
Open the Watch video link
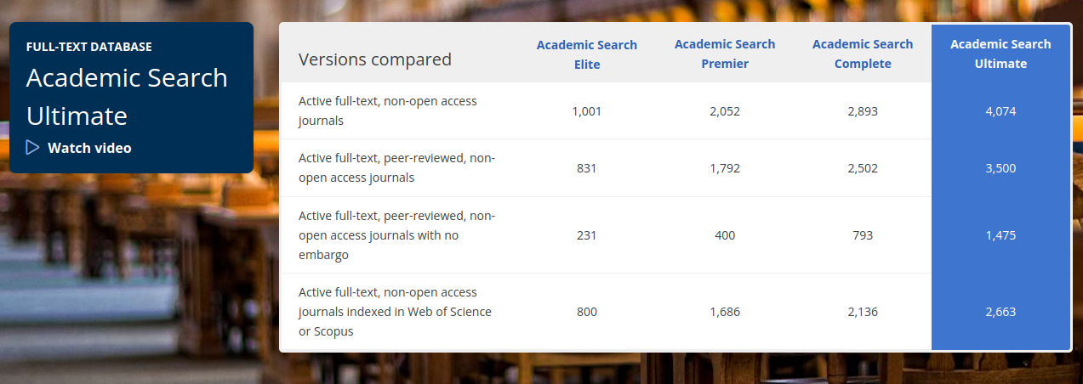[x=79, y=148]
